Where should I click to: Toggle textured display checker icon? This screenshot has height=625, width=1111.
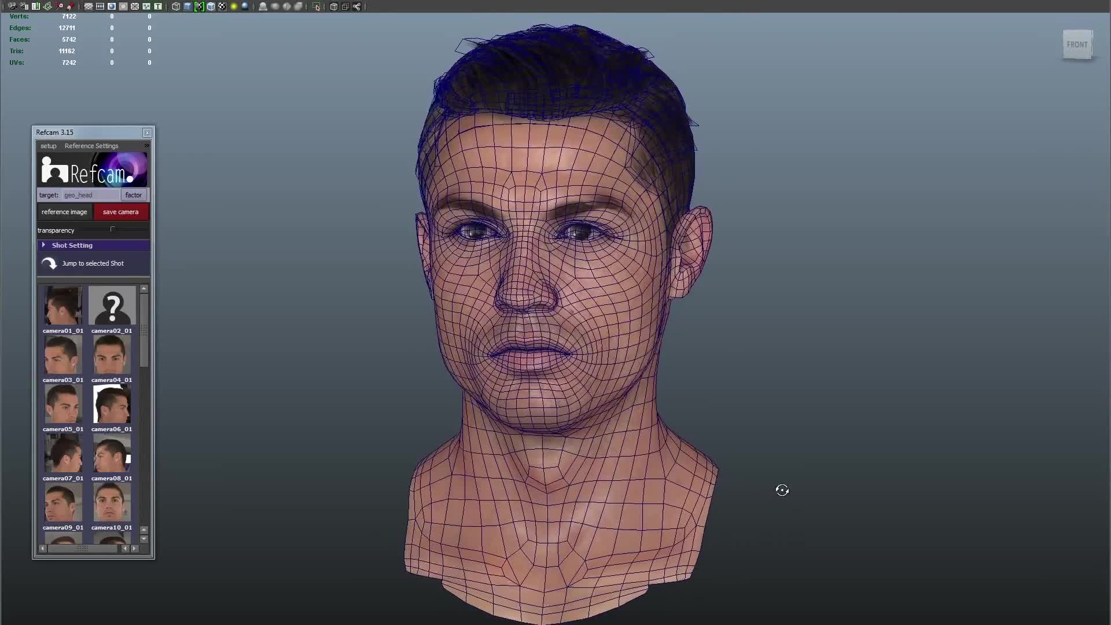222,6
